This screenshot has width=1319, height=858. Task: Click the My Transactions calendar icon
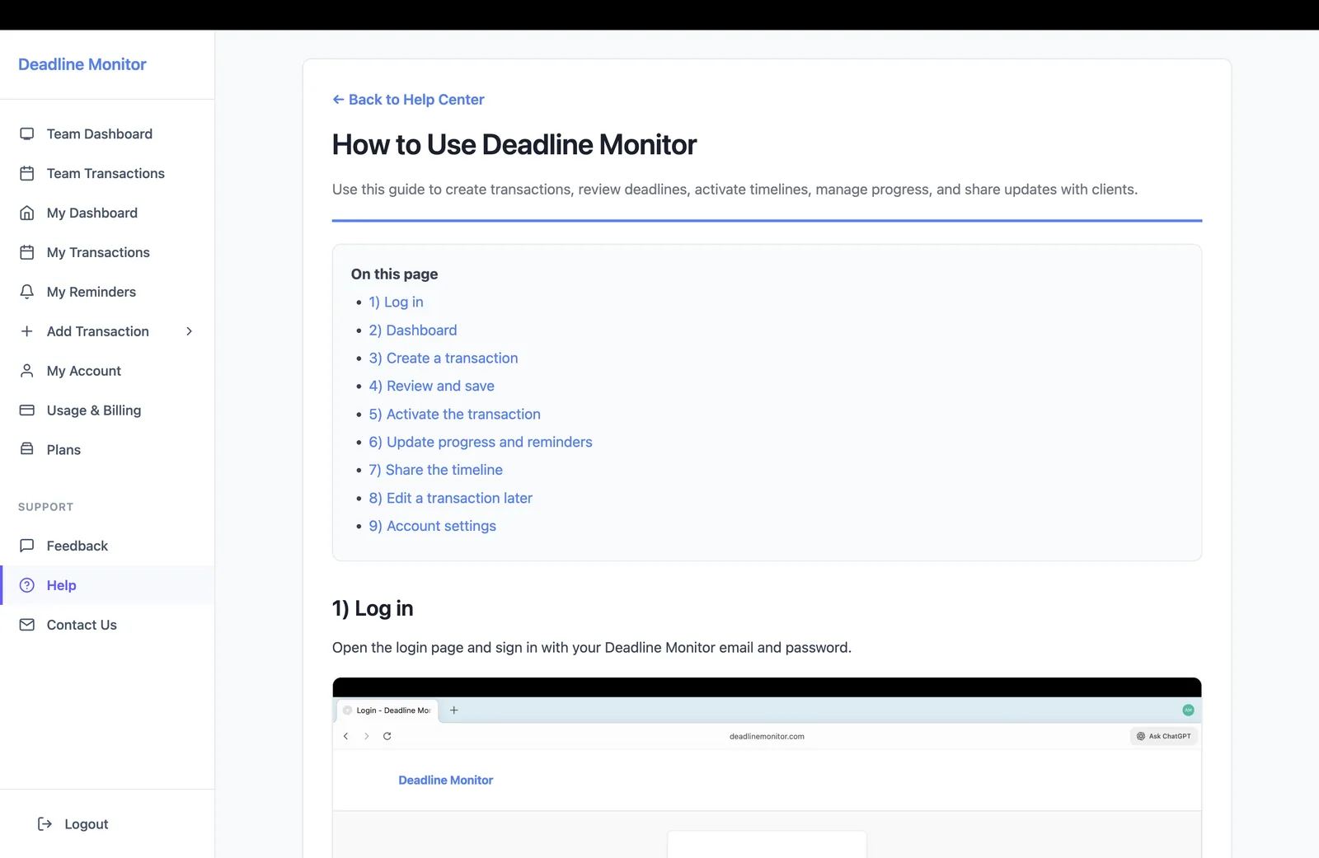[27, 252]
